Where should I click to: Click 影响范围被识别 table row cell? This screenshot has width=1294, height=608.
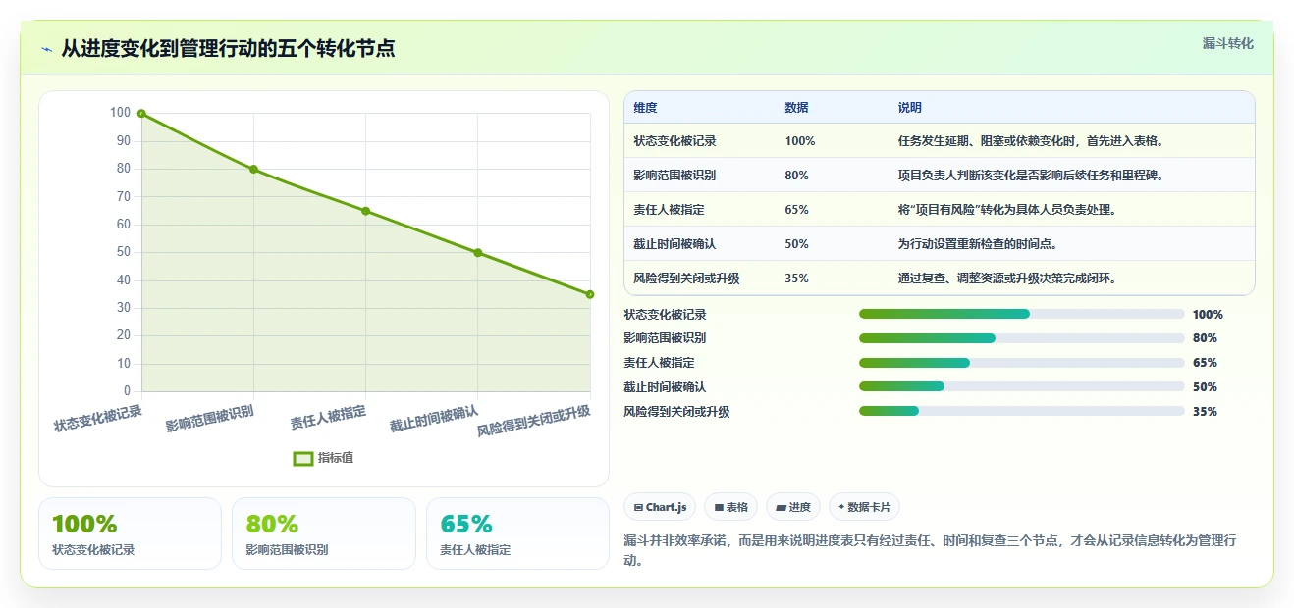[x=674, y=176]
